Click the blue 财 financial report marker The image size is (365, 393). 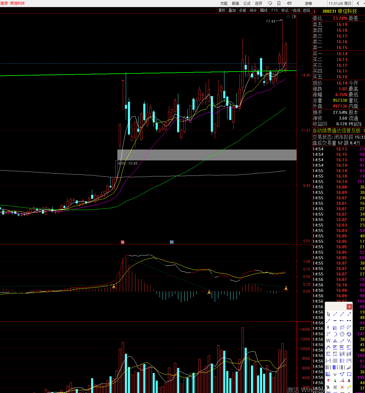point(172,242)
